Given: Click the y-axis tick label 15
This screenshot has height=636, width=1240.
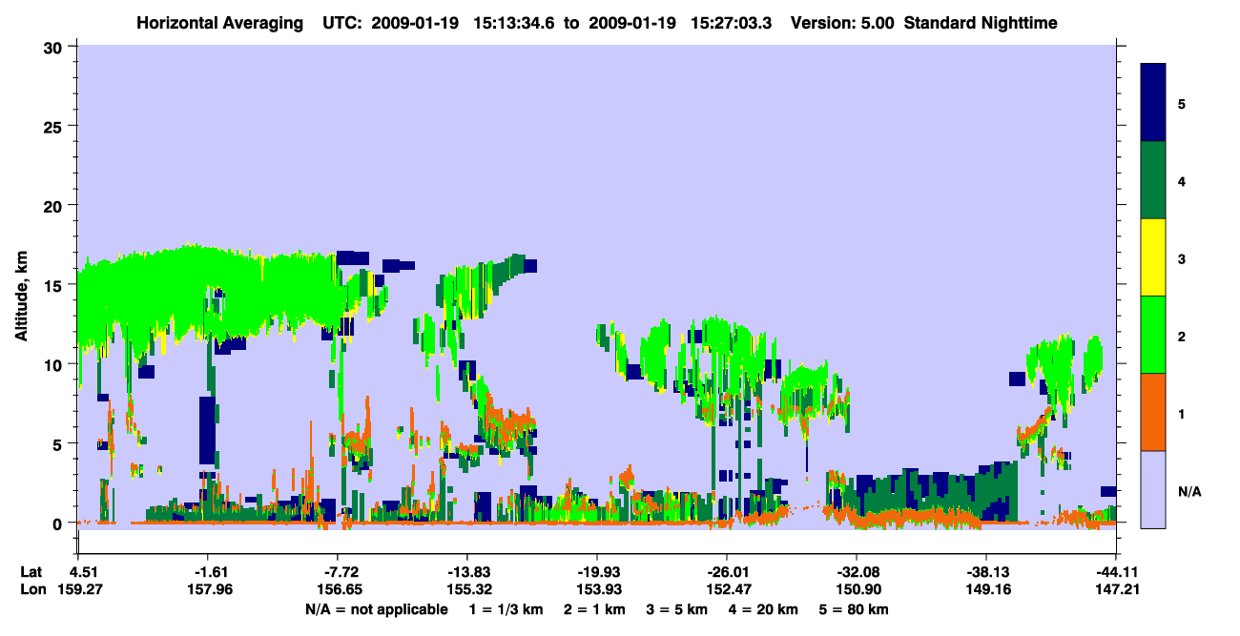Looking at the screenshot, I should [x=53, y=285].
